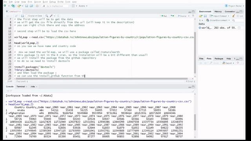
Task: Save the current document from main toolbar
Action: [x=27, y=6]
